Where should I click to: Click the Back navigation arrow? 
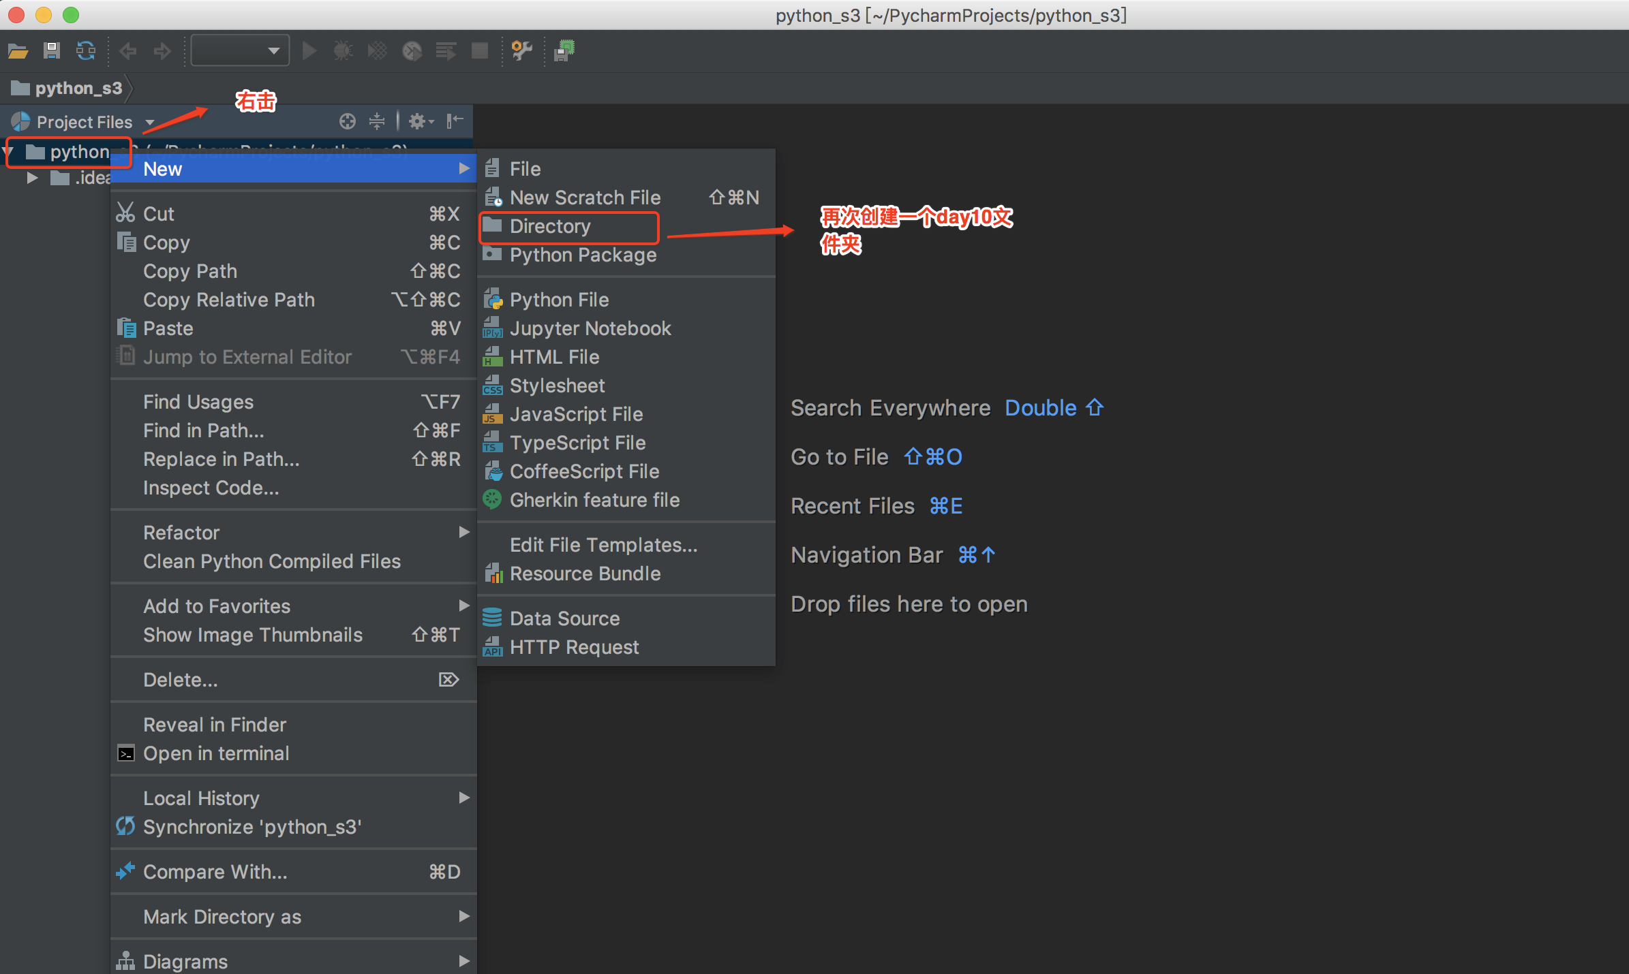click(x=127, y=51)
